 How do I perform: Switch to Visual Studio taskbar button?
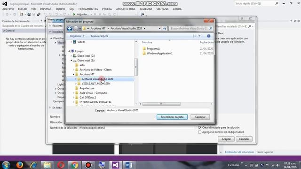coord(116,165)
